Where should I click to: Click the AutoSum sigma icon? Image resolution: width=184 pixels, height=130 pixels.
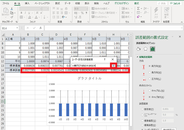point(138,8)
